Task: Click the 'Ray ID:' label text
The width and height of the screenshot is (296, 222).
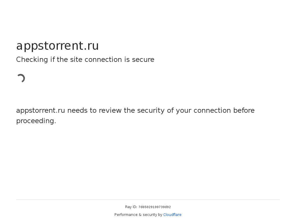Action: (x=131, y=207)
